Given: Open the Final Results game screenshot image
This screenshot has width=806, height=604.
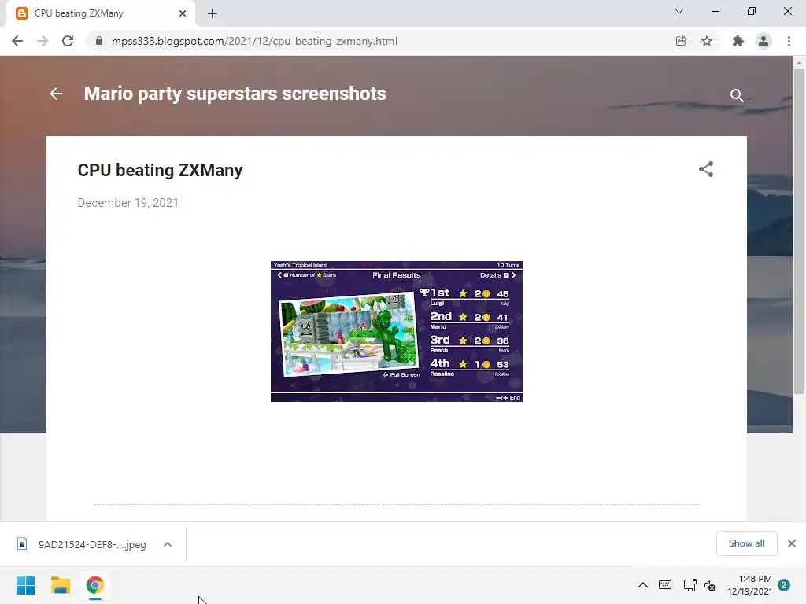Looking at the screenshot, I should pos(397,331).
